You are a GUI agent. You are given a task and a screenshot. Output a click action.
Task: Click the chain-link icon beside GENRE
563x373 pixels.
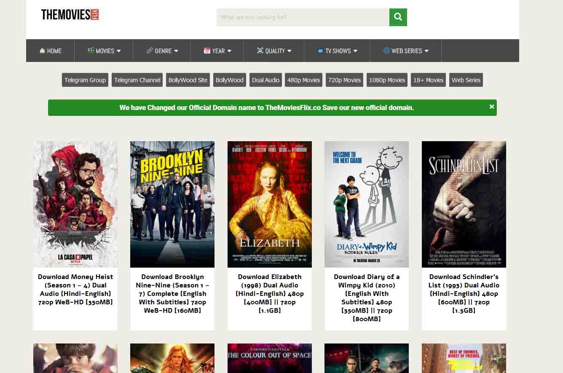[x=150, y=51]
